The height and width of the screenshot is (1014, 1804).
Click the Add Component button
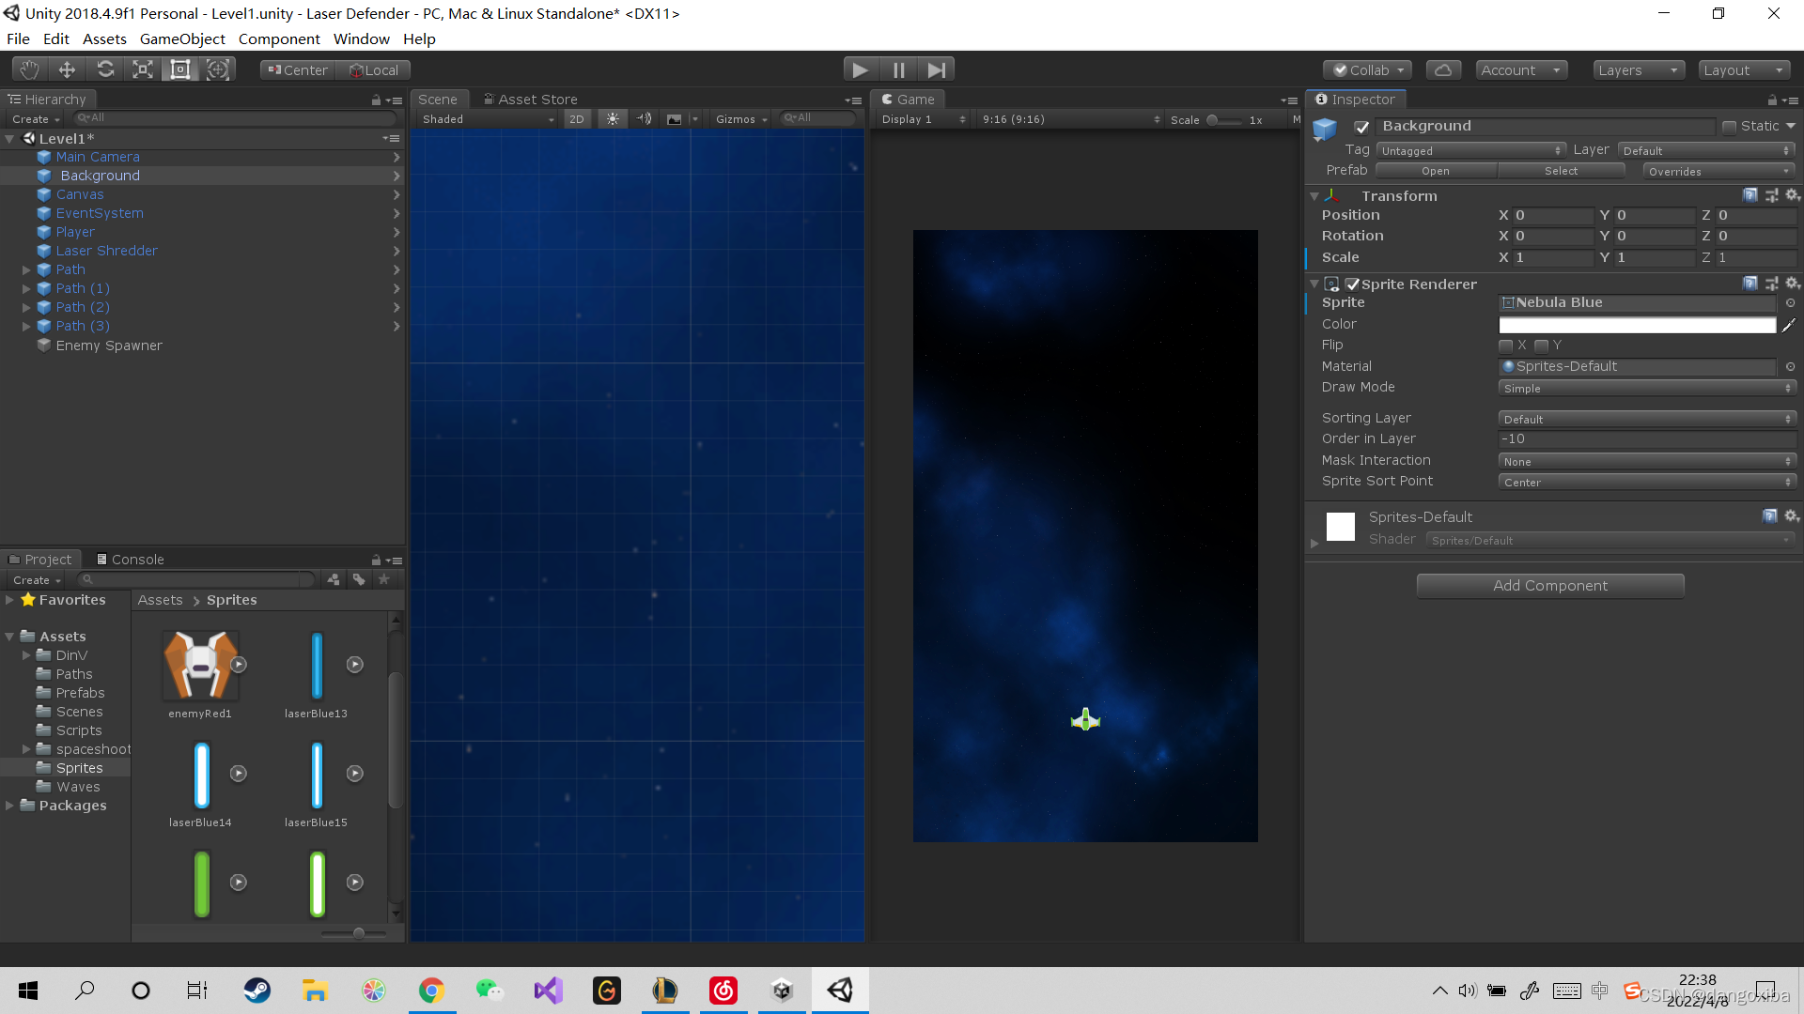point(1549,586)
